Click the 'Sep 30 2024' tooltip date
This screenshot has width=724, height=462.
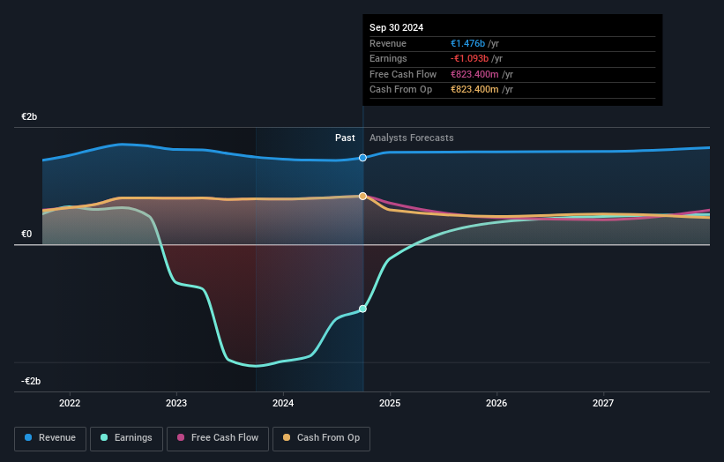tap(396, 27)
